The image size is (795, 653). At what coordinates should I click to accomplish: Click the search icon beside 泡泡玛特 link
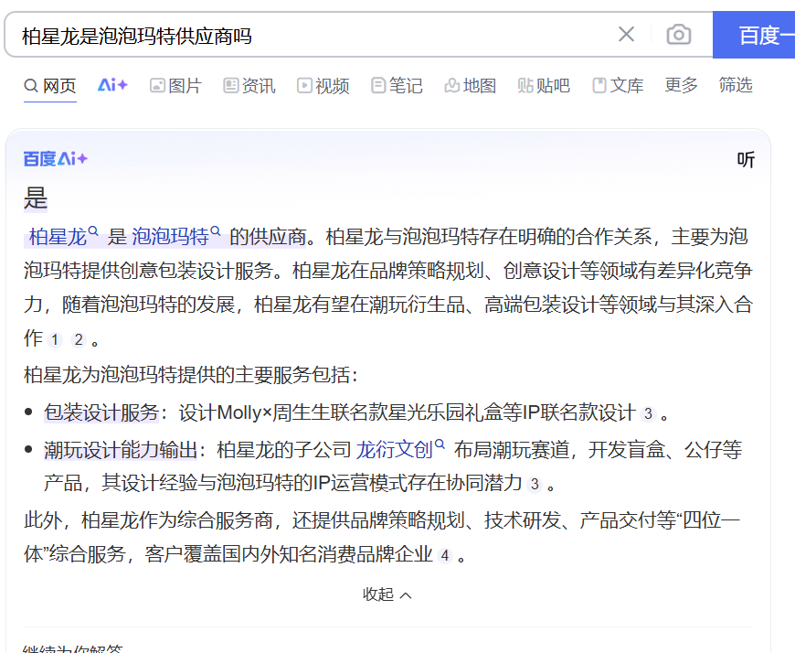(x=216, y=231)
